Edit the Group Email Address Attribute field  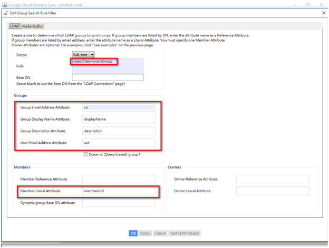coord(118,107)
